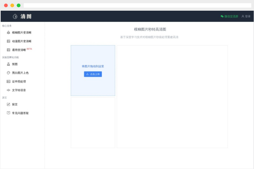Open the 动漫图片变清晰 menu item
The height and width of the screenshot is (169, 254).
coord(22,41)
